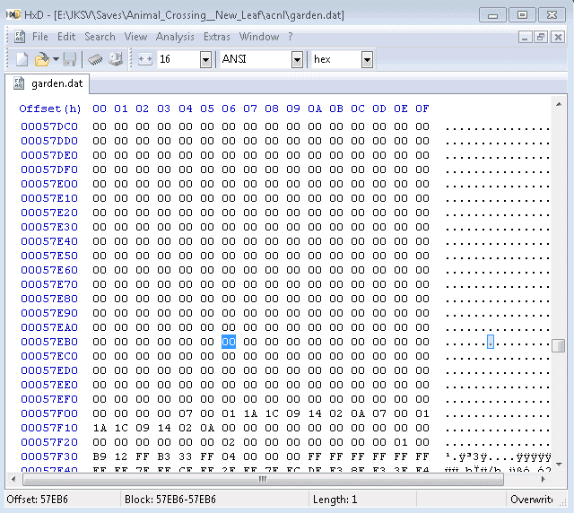
Task: Click offset label 00057EA0
Action: point(49,327)
